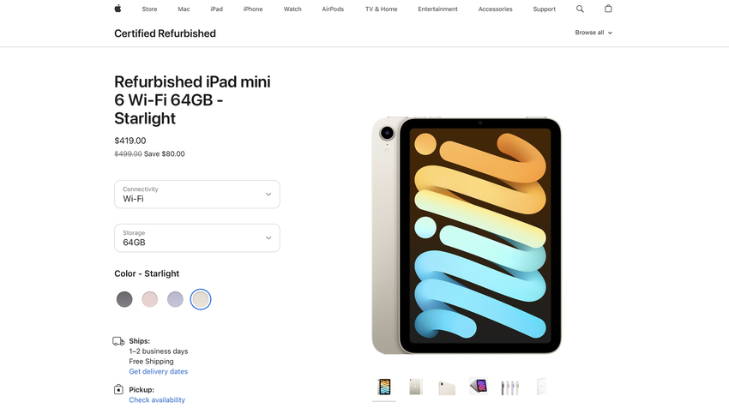Screen dimensions: 729x414
Task: Expand the Storage 64GB dropdown
Action: point(197,238)
